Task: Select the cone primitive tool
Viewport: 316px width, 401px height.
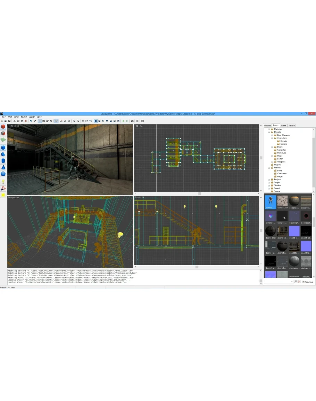Action: click(x=3, y=167)
